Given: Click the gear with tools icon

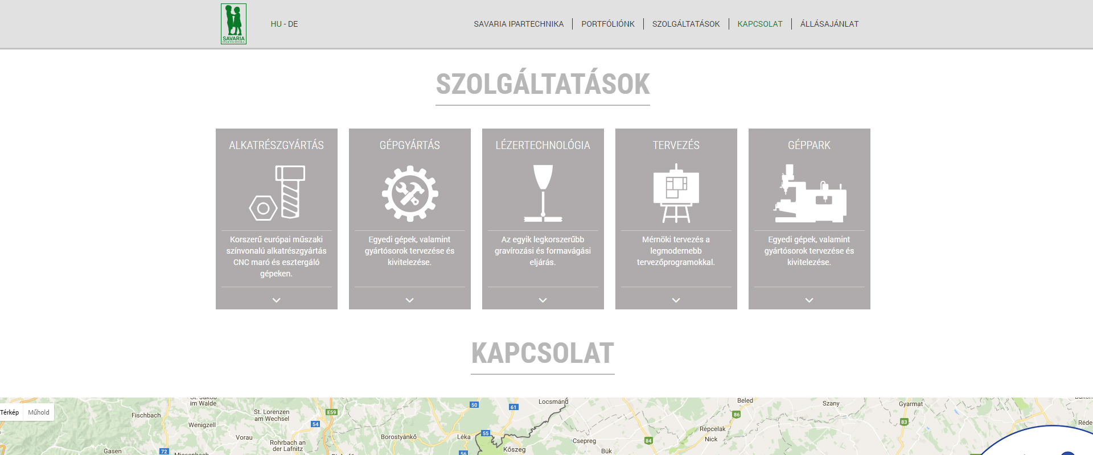Looking at the screenshot, I should (x=410, y=193).
